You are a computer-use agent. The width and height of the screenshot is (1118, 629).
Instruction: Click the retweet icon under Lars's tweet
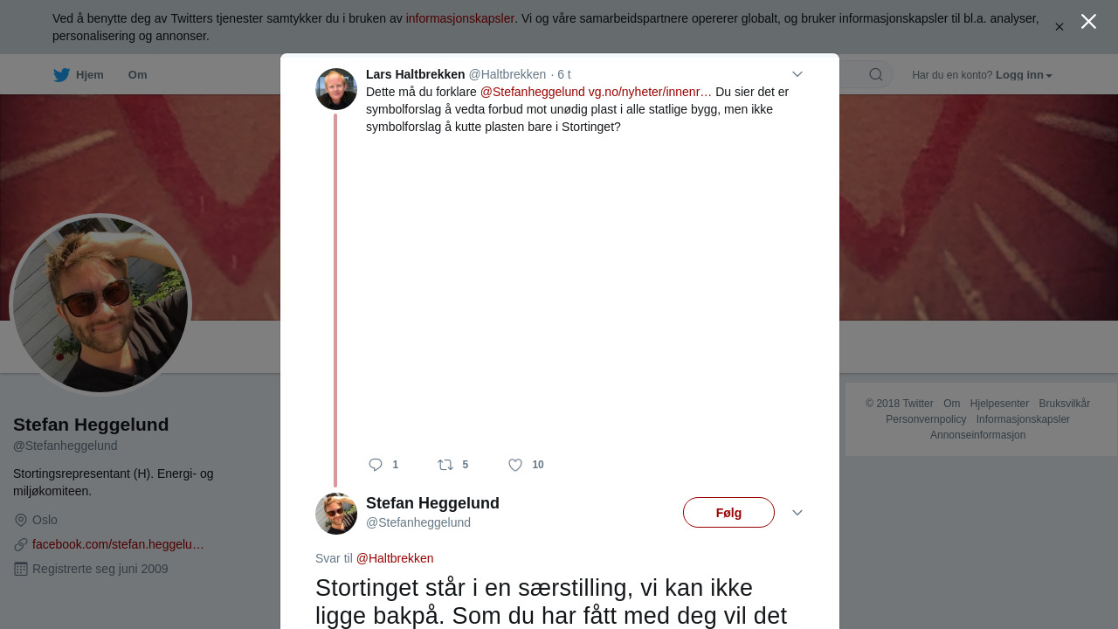pos(445,465)
